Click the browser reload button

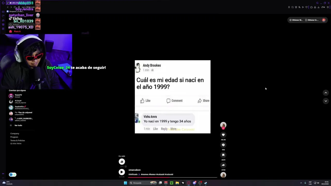click(14, 7)
